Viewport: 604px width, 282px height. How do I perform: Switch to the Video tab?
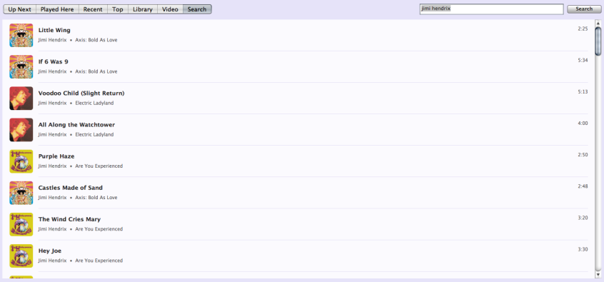coord(170,9)
